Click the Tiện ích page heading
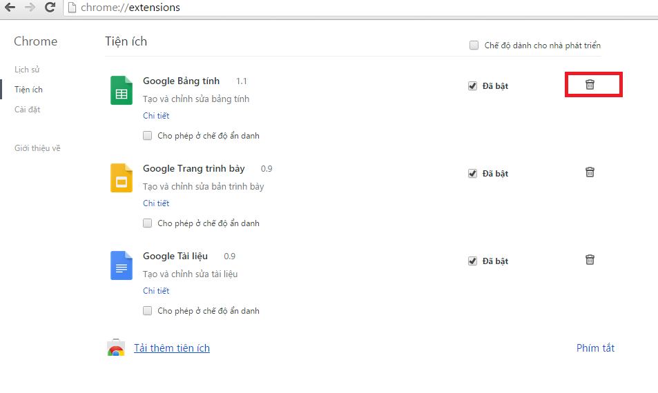Image resolution: width=658 pixels, height=393 pixels. tap(126, 41)
